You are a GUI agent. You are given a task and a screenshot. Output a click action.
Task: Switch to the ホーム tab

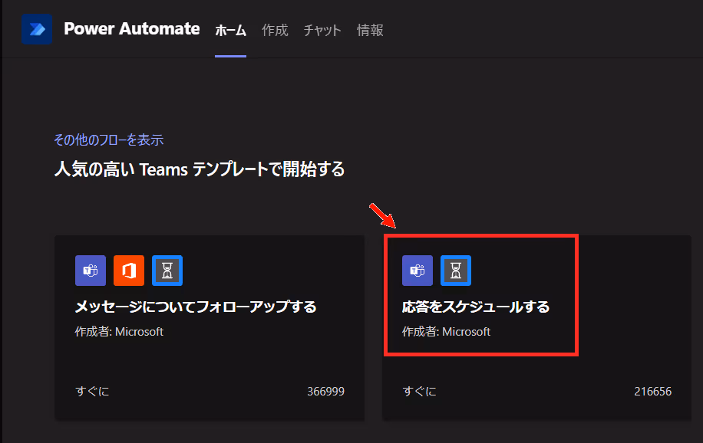pos(230,31)
